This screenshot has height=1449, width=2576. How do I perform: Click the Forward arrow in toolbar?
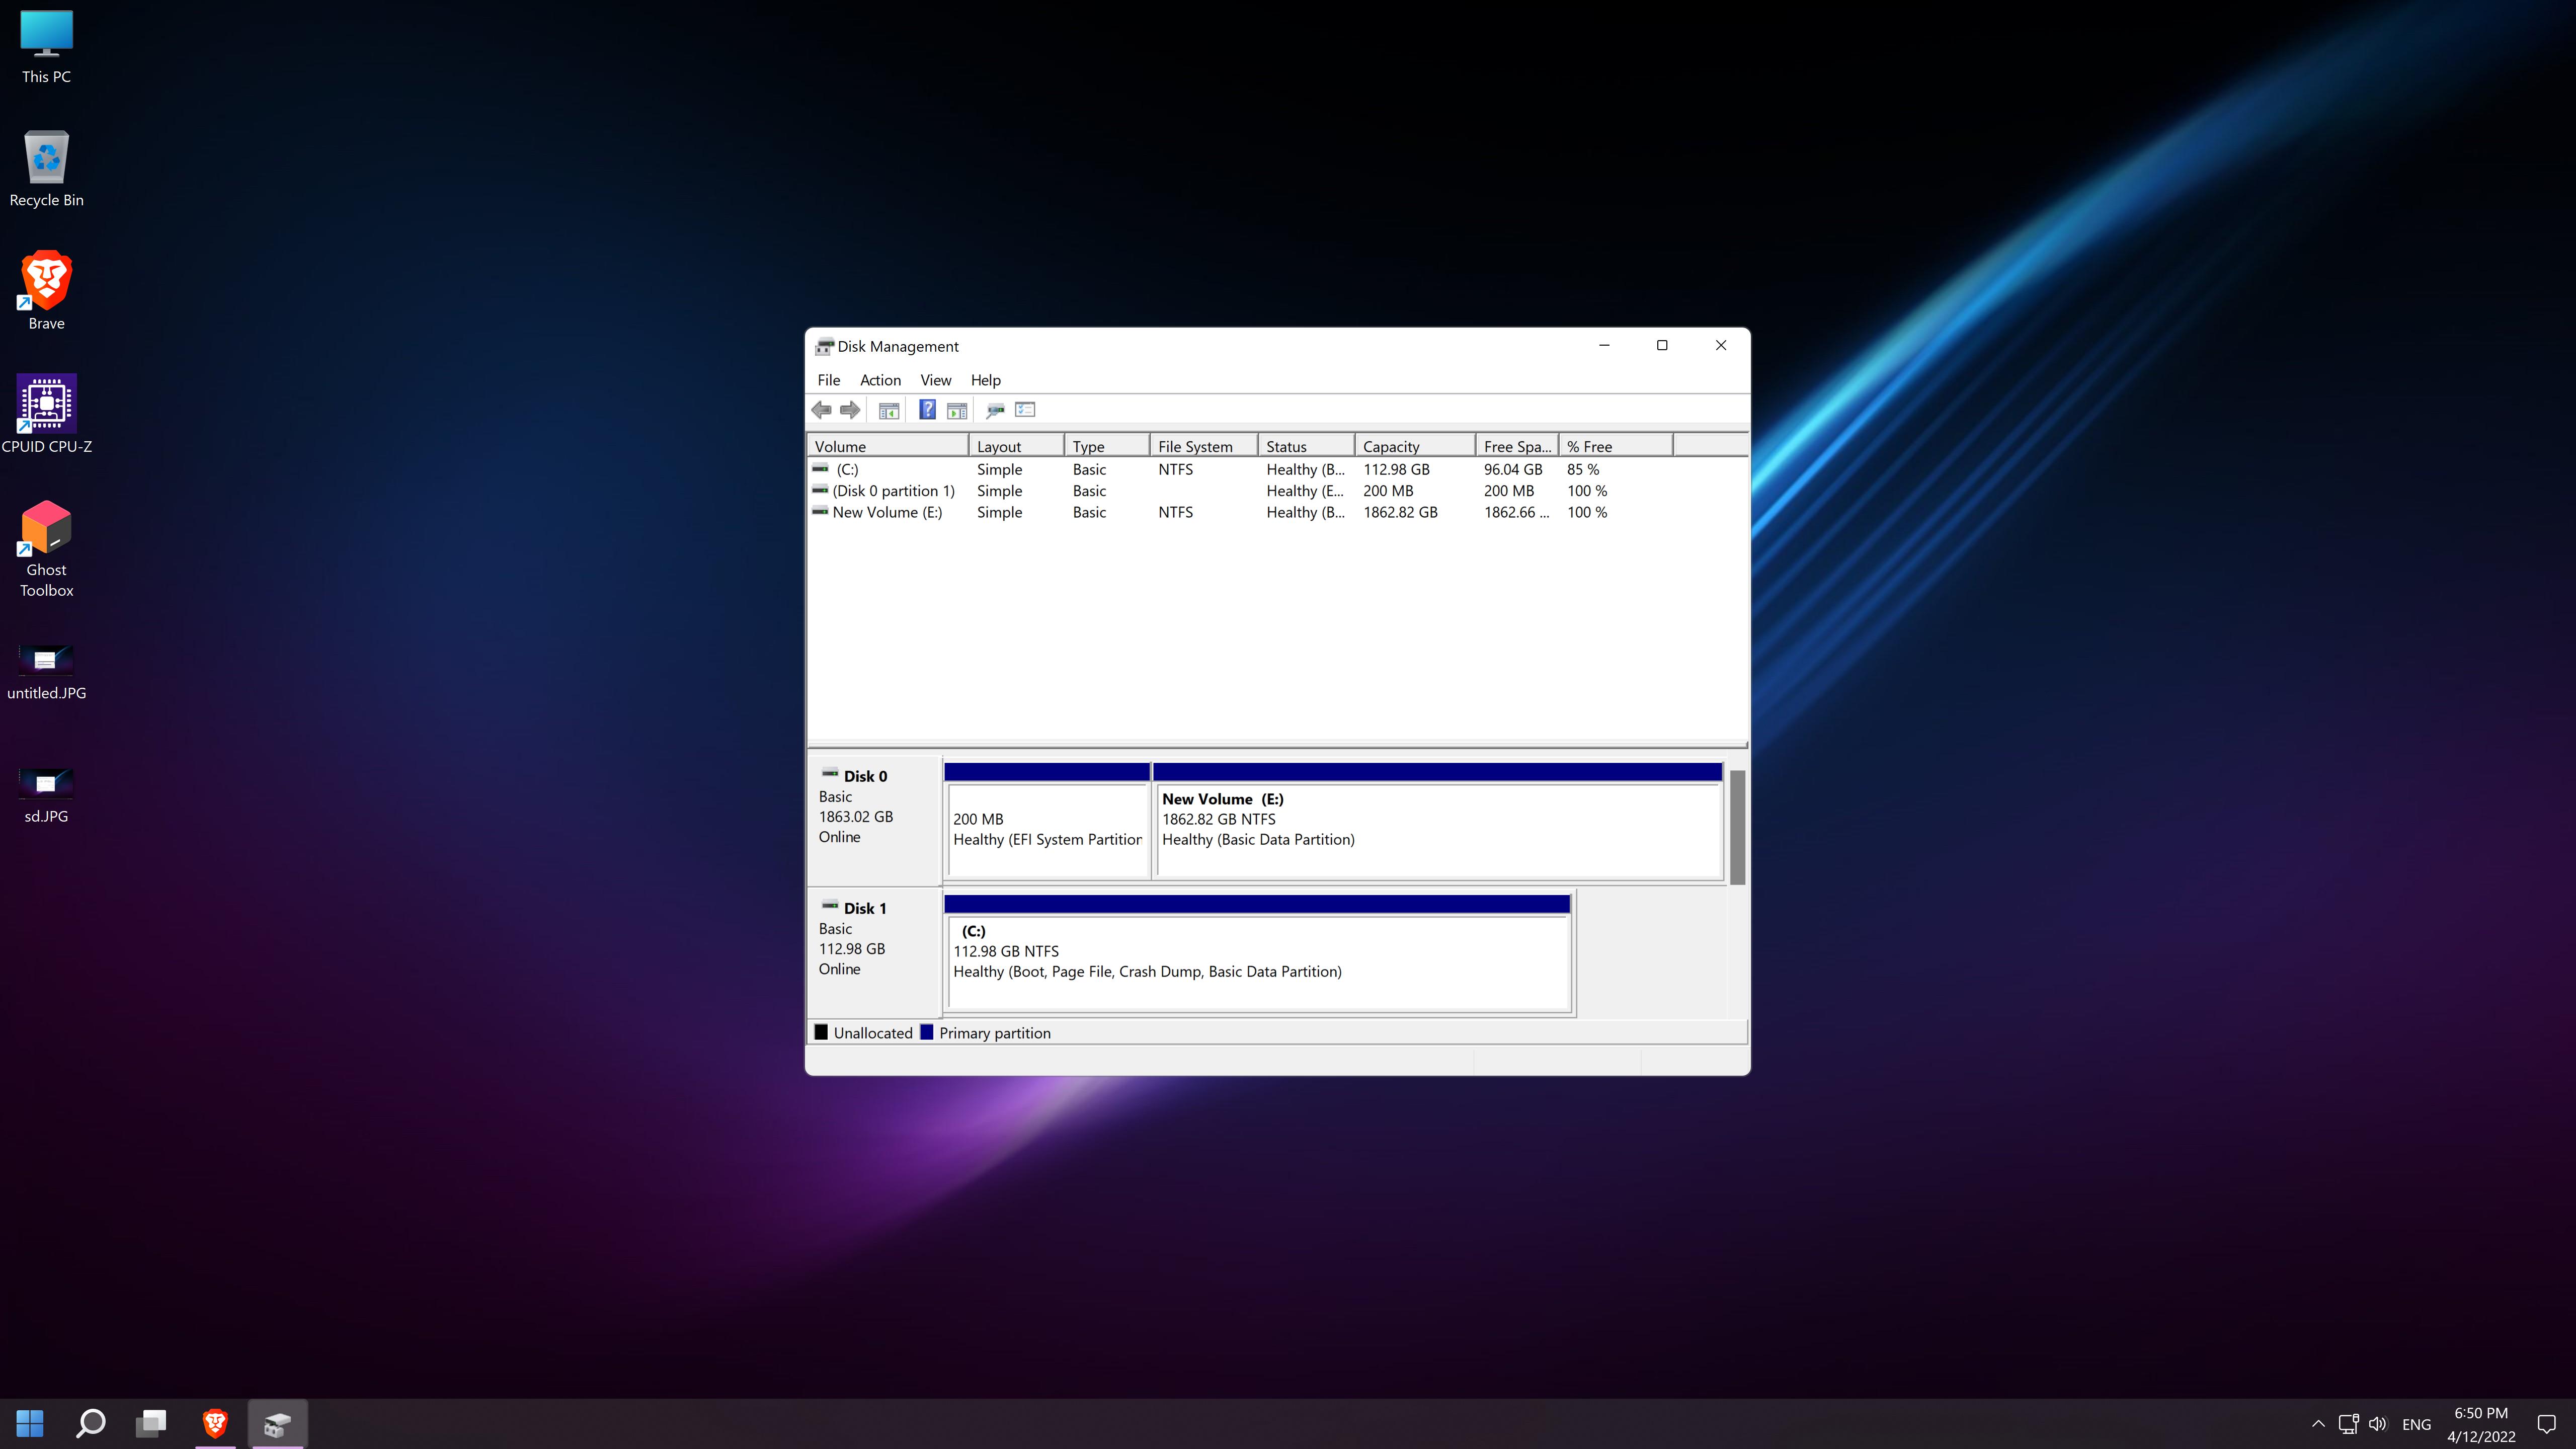point(850,410)
